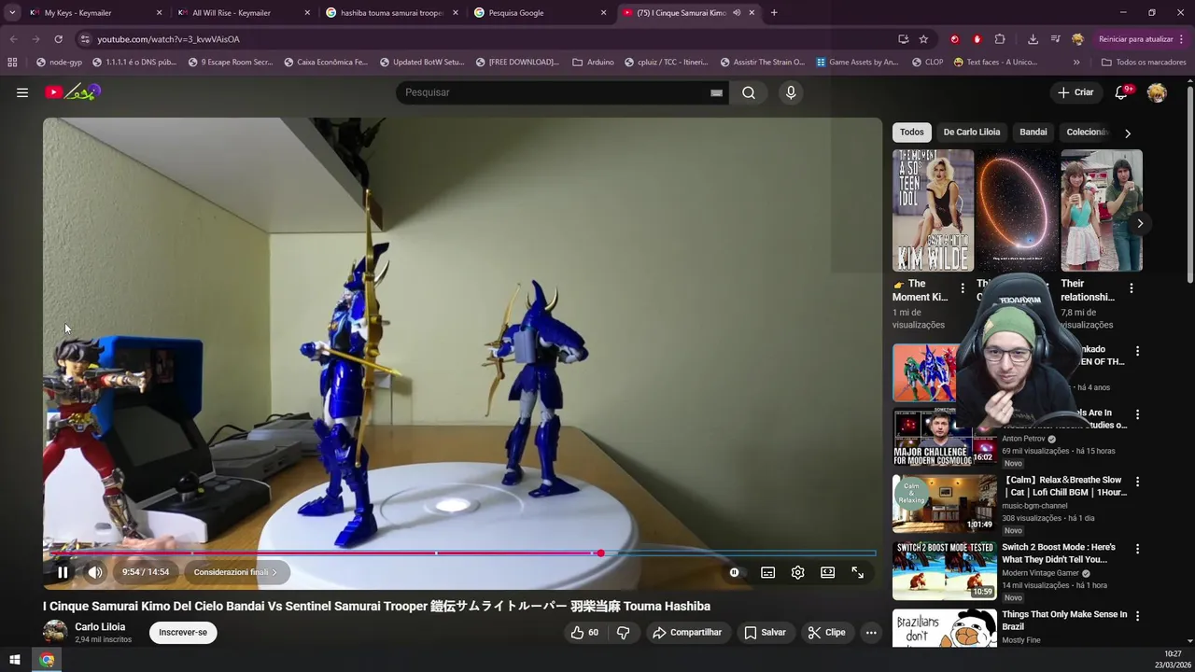The height and width of the screenshot is (672, 1195).
Task: Click Clipe button
Action: click(x=826, y=632)
